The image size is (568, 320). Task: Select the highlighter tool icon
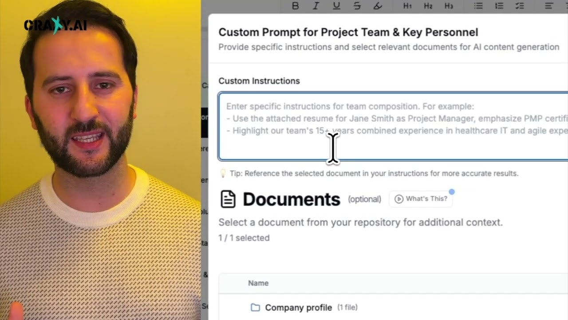378,6
